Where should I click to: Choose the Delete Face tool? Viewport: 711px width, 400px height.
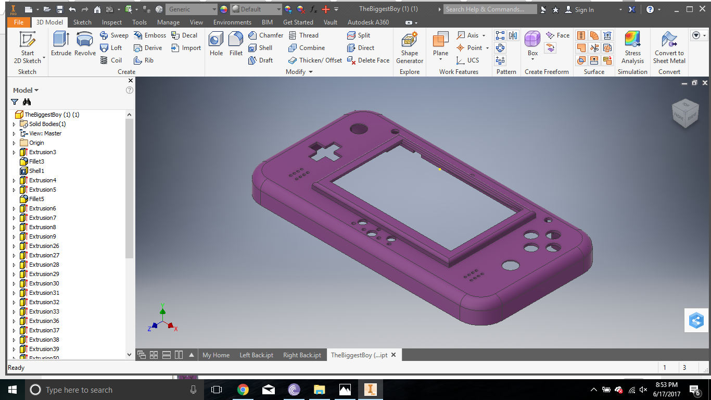[x=368, y=60]
